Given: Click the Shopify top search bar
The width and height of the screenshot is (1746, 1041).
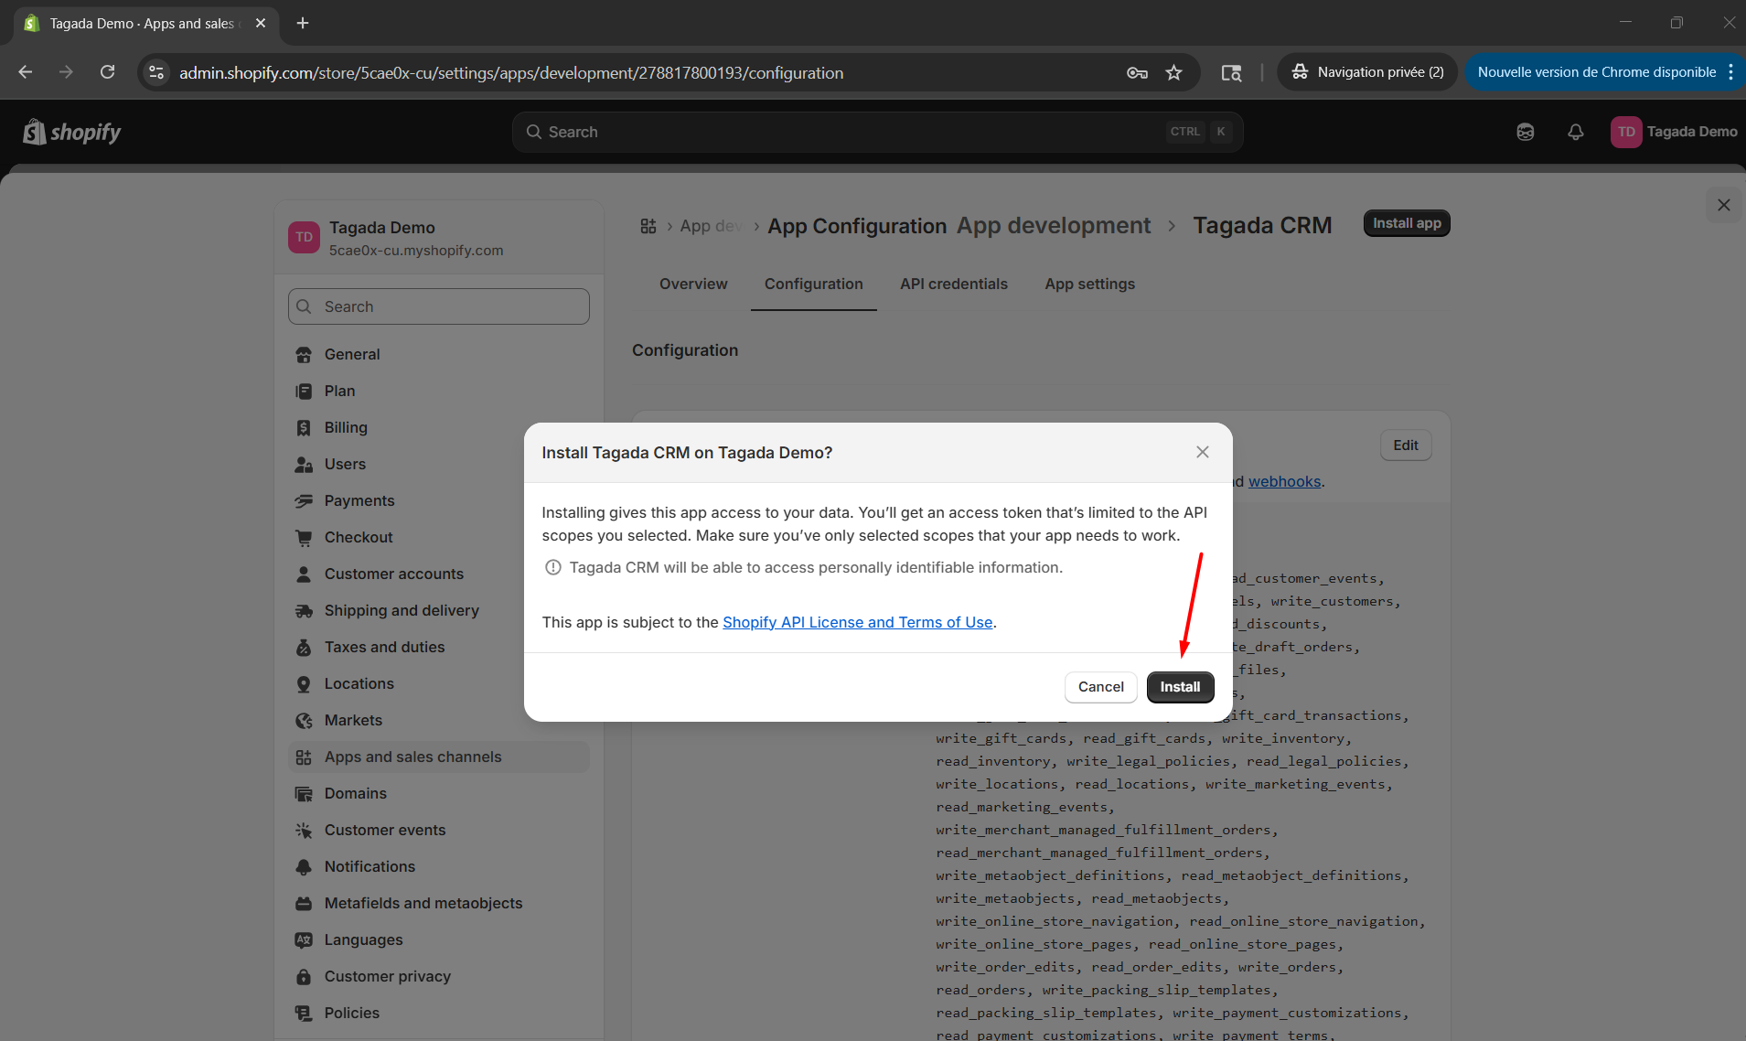Looking at the screenshot, I should click(877, 132).
